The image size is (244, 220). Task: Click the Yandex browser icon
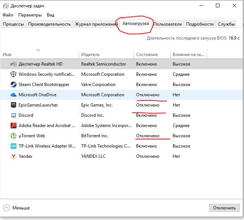[x=14, y=156]
